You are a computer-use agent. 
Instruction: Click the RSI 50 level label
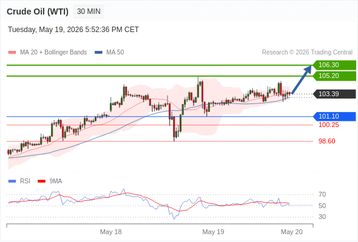pos(322,206)
